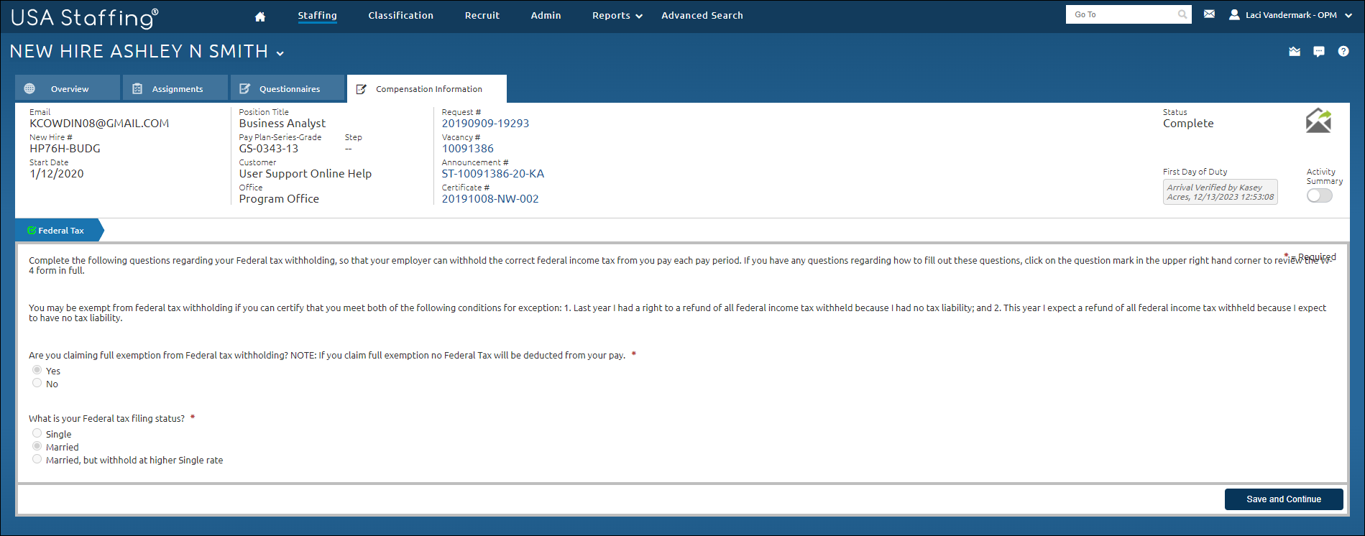Expand the New Hire Ashley N Smith chevron

point(280,53)
